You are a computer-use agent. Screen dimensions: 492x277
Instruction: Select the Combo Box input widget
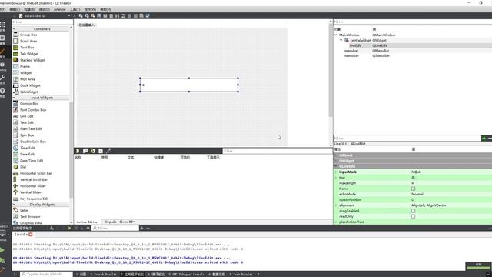(25, 103)
